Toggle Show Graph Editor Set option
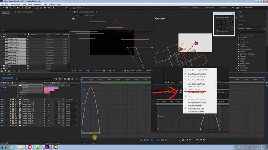 tap(196, 80)
